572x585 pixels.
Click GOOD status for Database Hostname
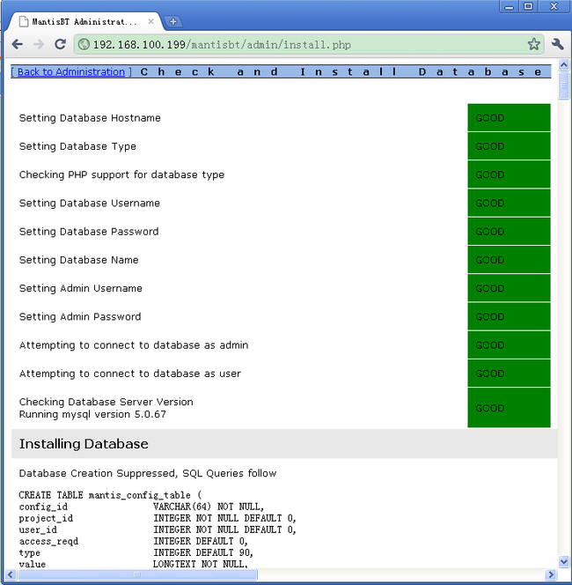pyautogui.click(x=509, y=117)
